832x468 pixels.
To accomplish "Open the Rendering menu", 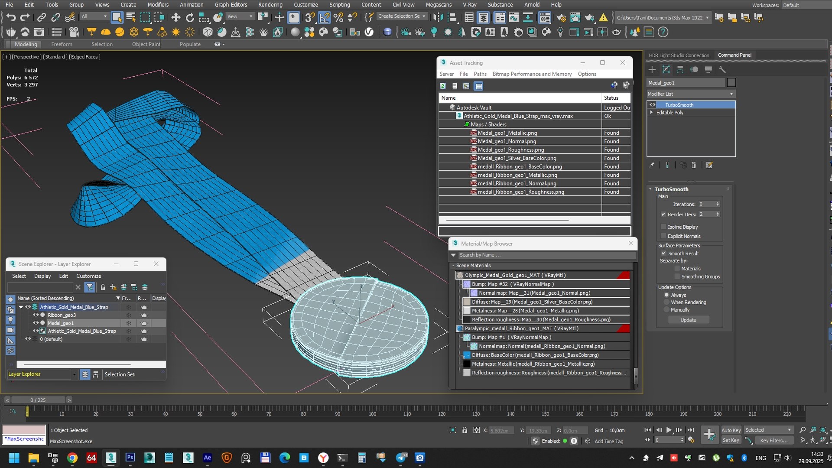I will click(270, 5).
